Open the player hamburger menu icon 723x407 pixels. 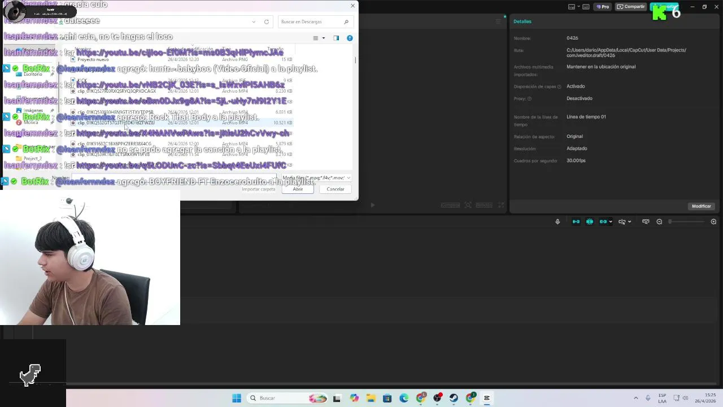point(498,21)
